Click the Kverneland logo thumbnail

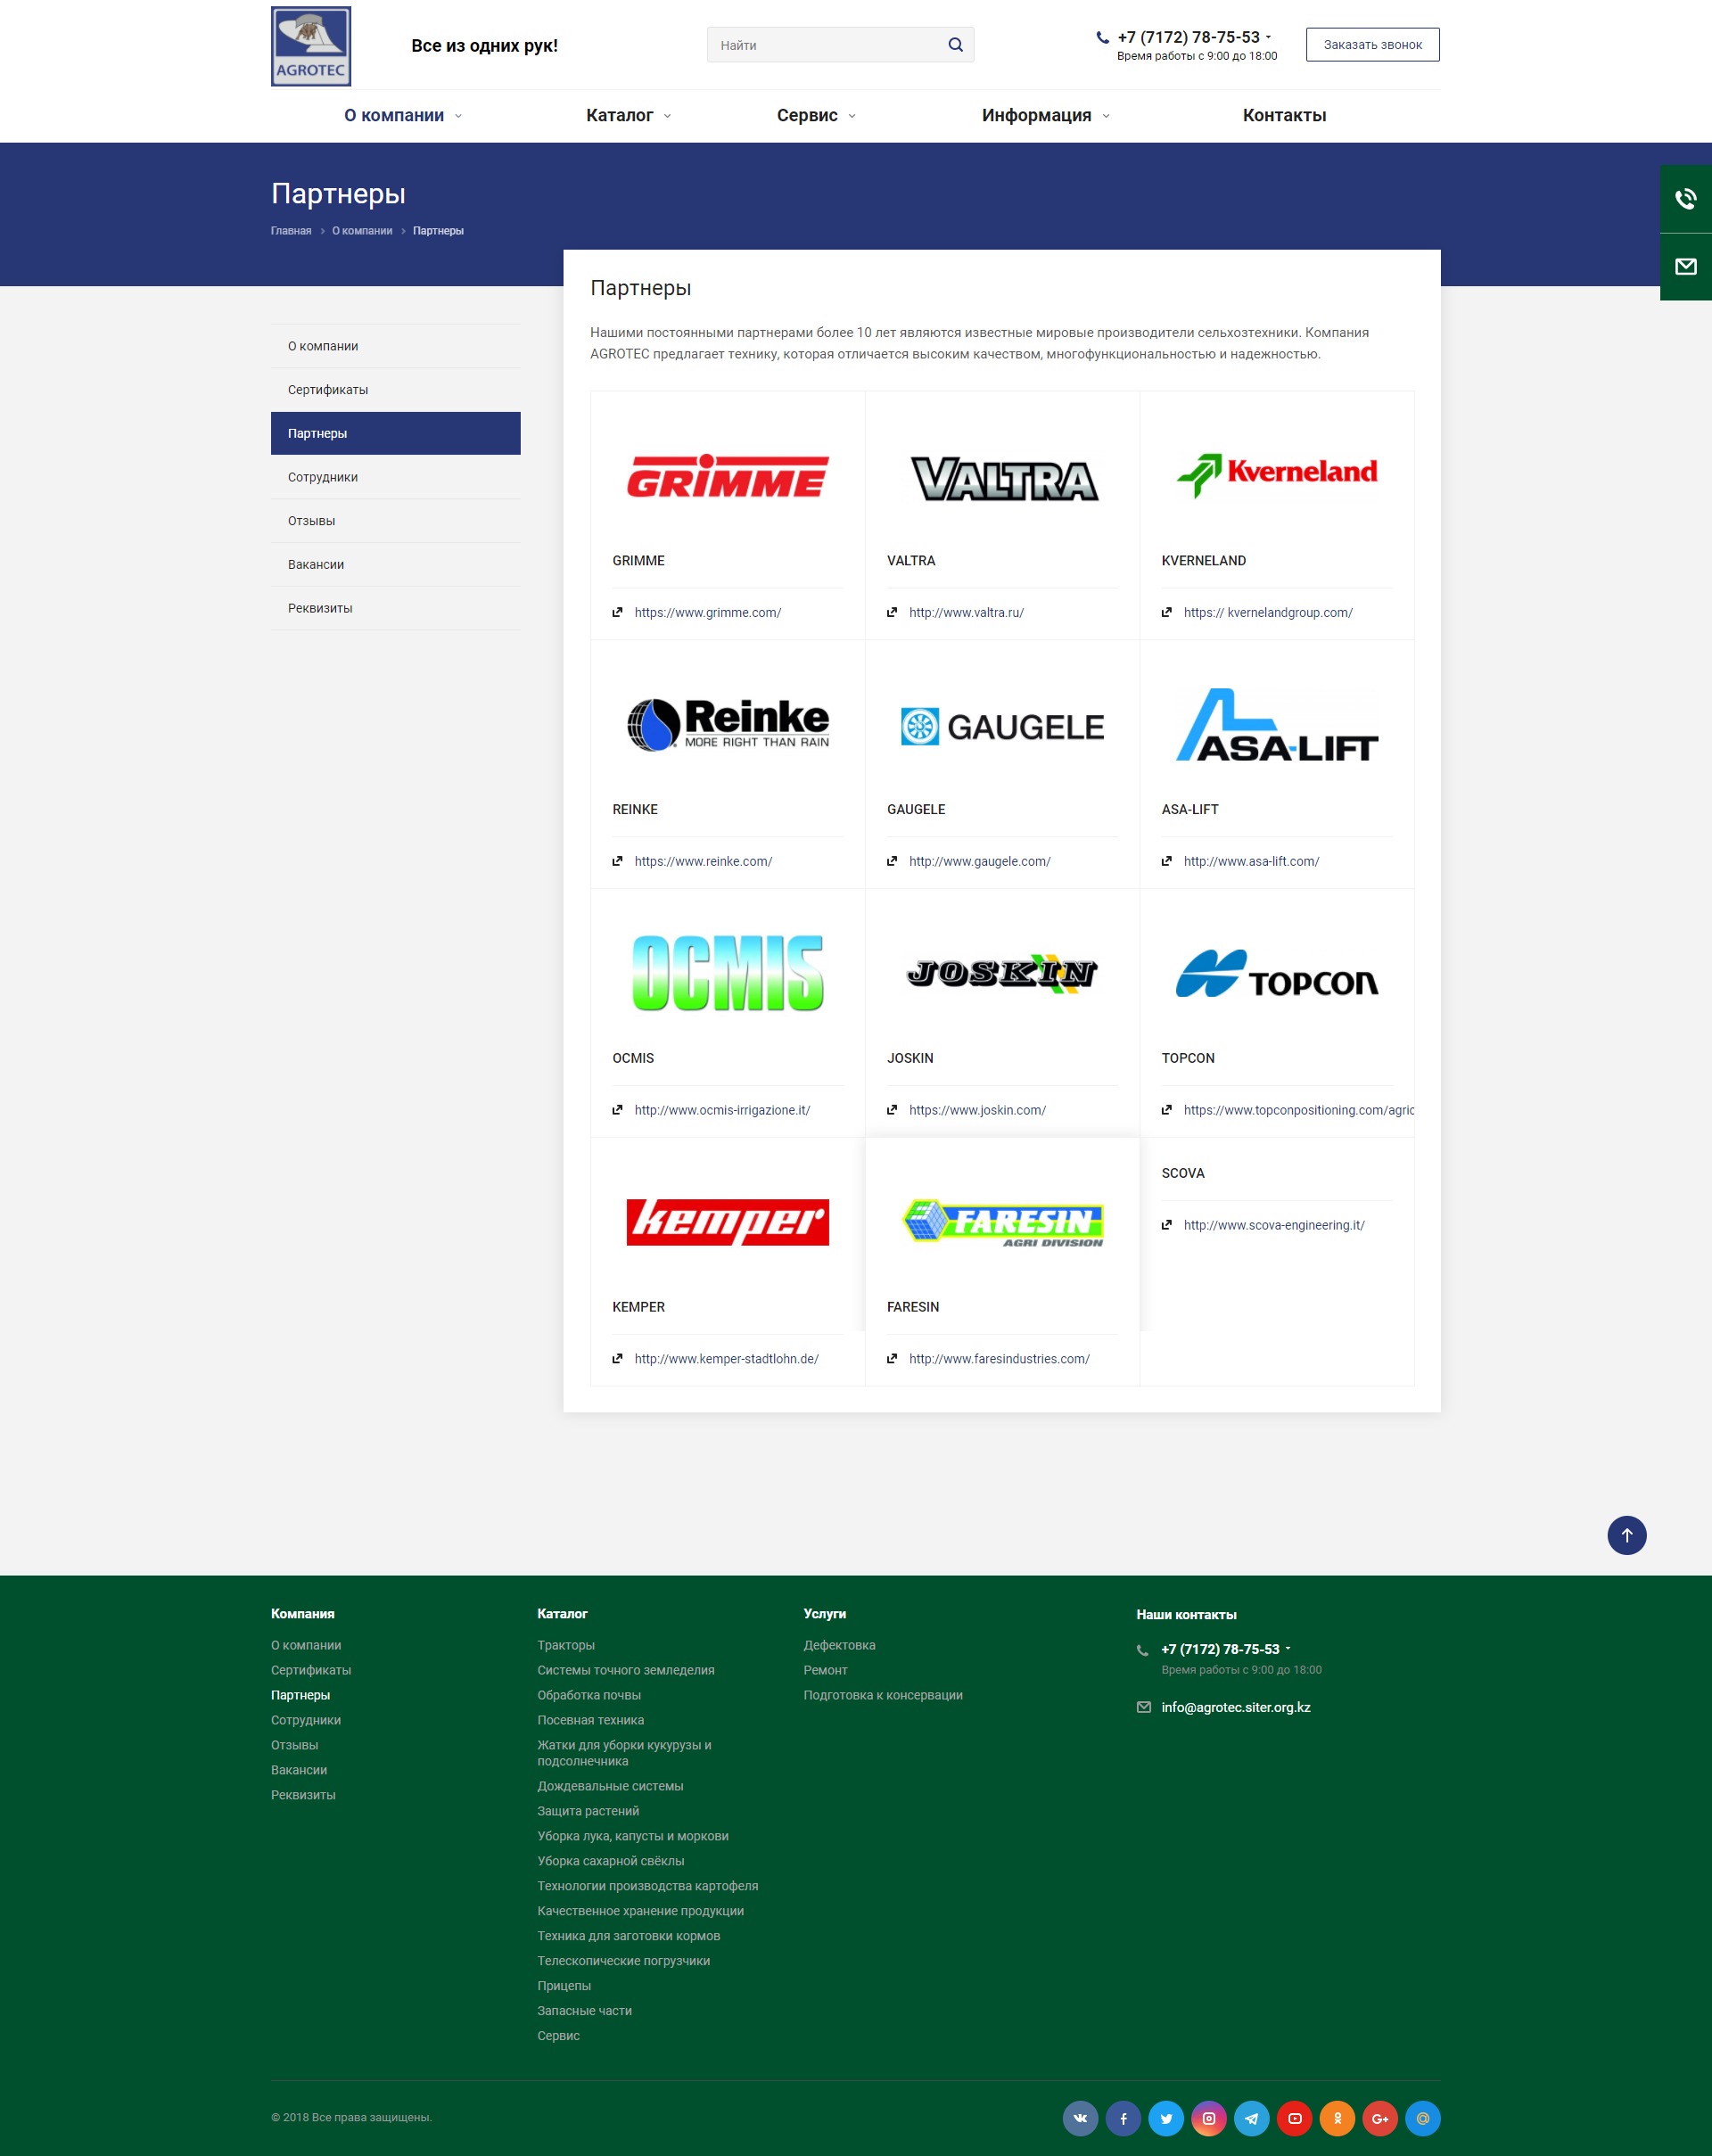coord(1277,474)
